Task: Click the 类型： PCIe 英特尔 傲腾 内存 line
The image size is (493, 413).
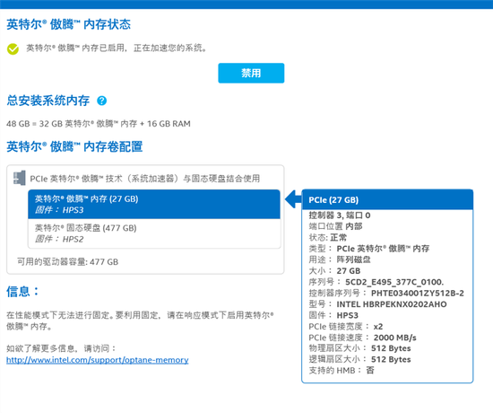Action: point(369,249)
